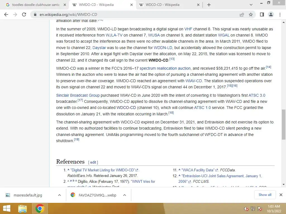Jump back from reference 11 caret
Viewport: 286px width, 214px height.
pyautogui.click(x=180, y=170)
